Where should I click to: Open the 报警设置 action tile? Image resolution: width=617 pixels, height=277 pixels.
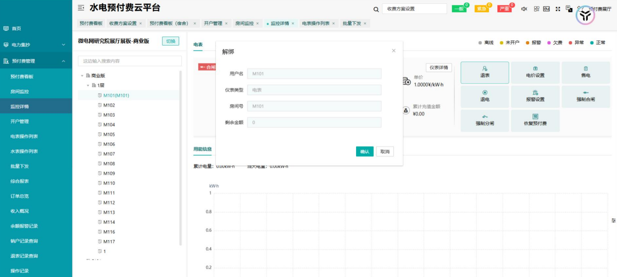[535, 96]
